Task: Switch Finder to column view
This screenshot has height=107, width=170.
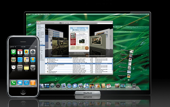Action: pos(59,23)
